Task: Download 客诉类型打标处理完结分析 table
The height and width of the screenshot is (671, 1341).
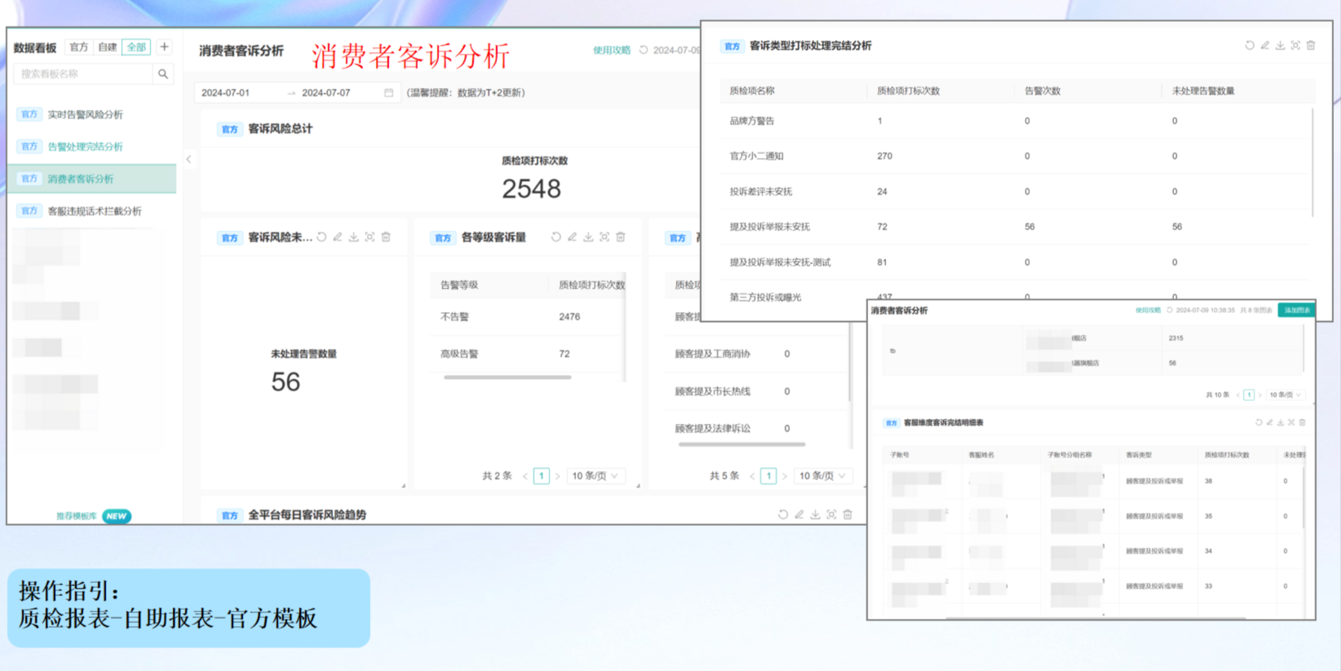Action: (x=1281, y=46)
